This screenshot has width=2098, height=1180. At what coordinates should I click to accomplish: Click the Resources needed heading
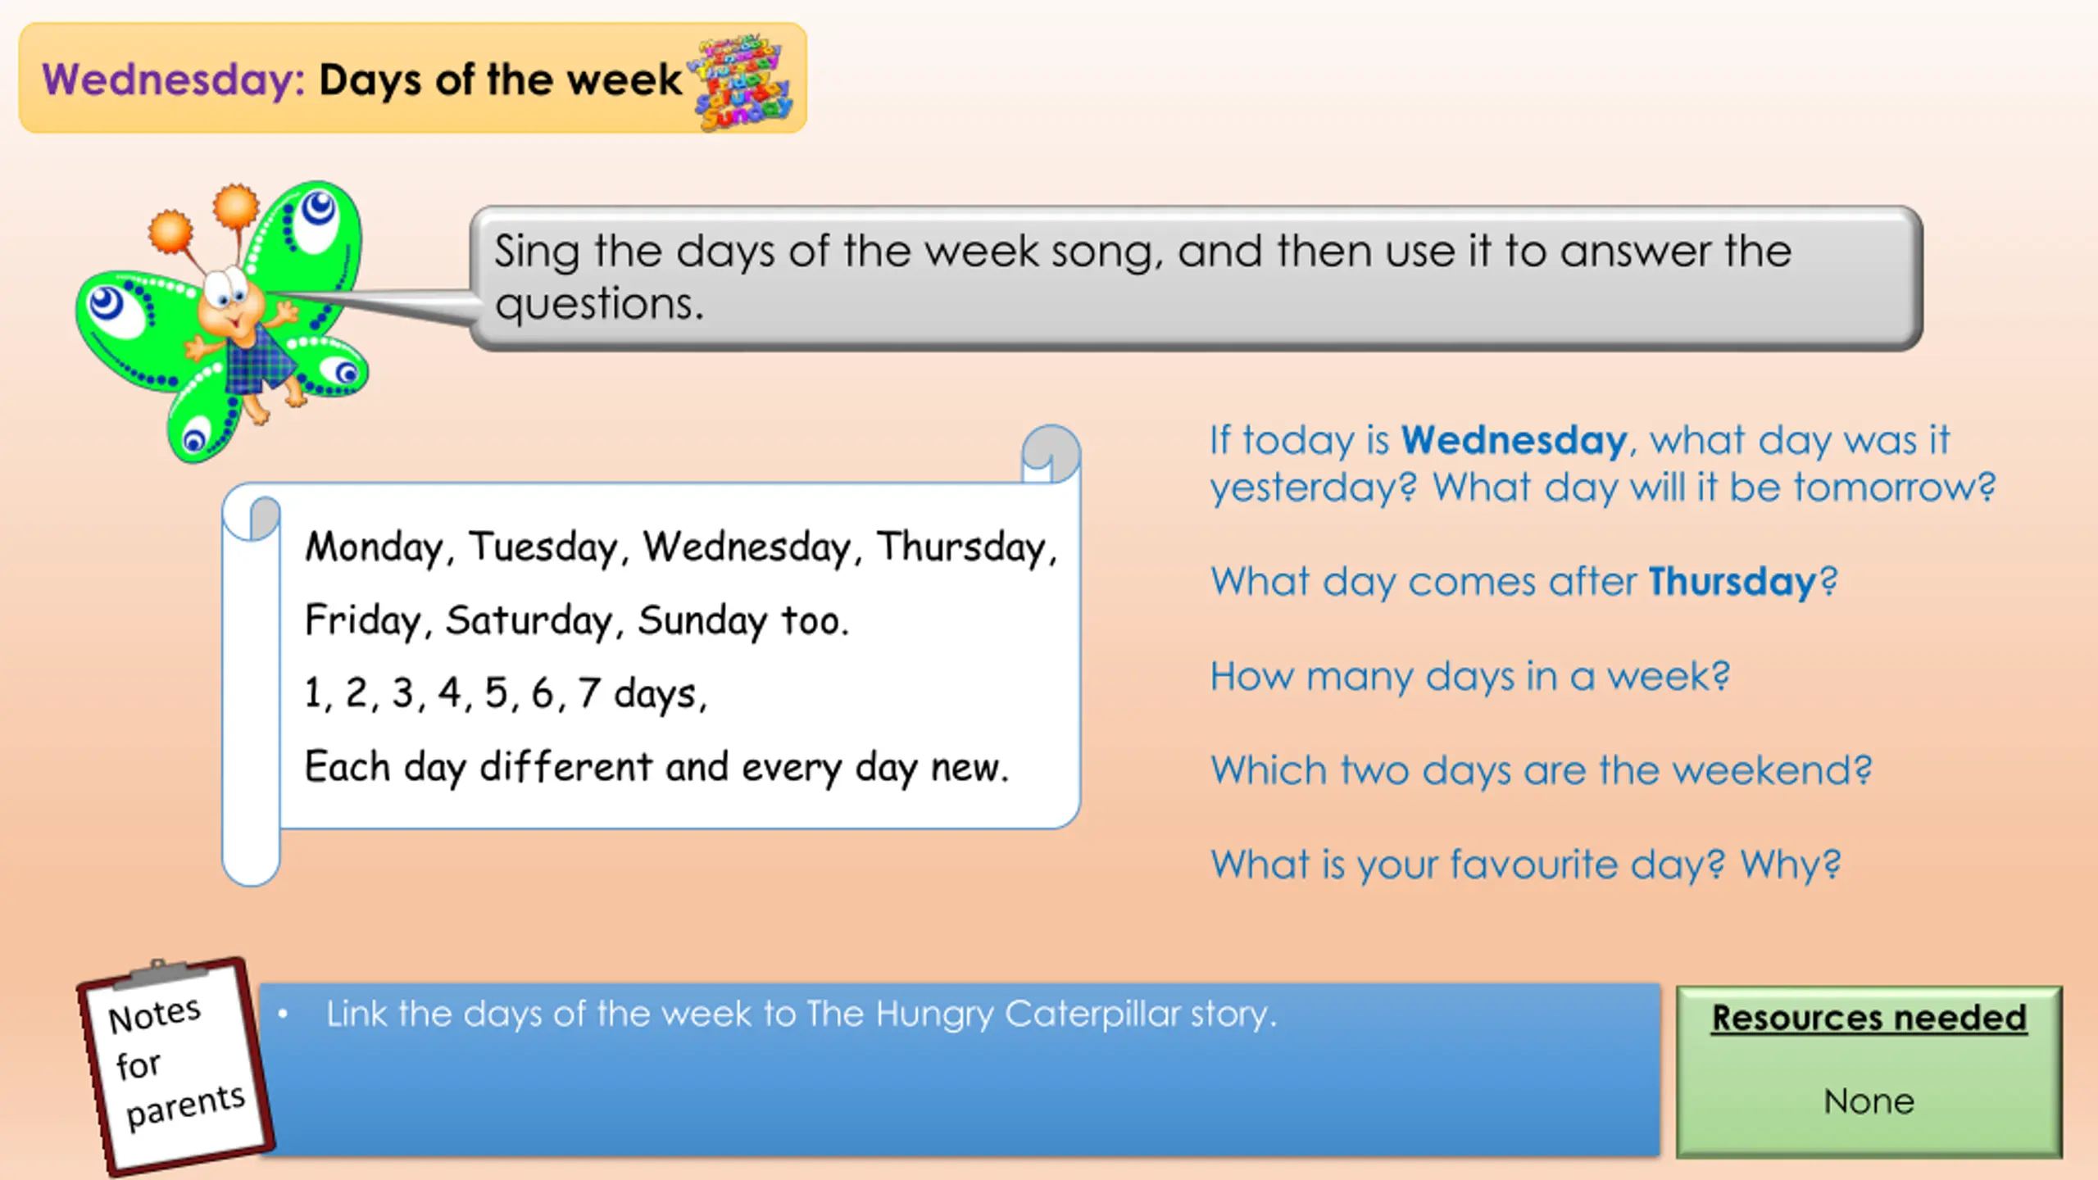1869,1018
